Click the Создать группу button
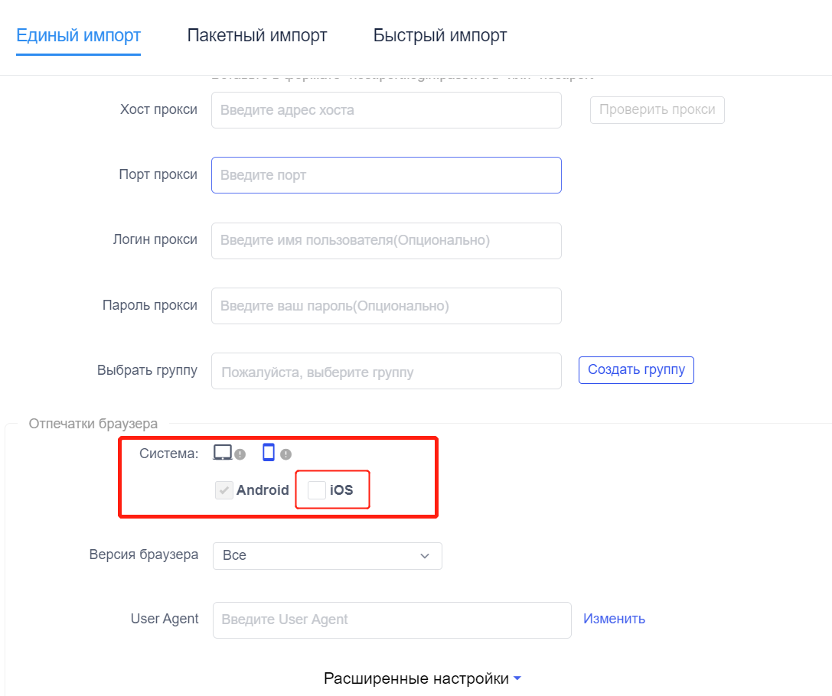832x696 pixels. (636, 370)
